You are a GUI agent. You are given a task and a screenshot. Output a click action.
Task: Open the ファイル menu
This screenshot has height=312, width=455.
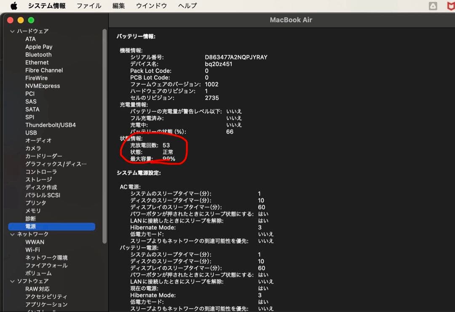click(89, 6)
